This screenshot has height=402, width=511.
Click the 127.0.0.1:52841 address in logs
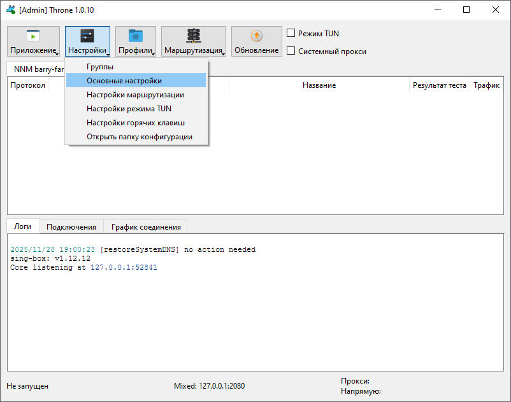pos(124,267)
